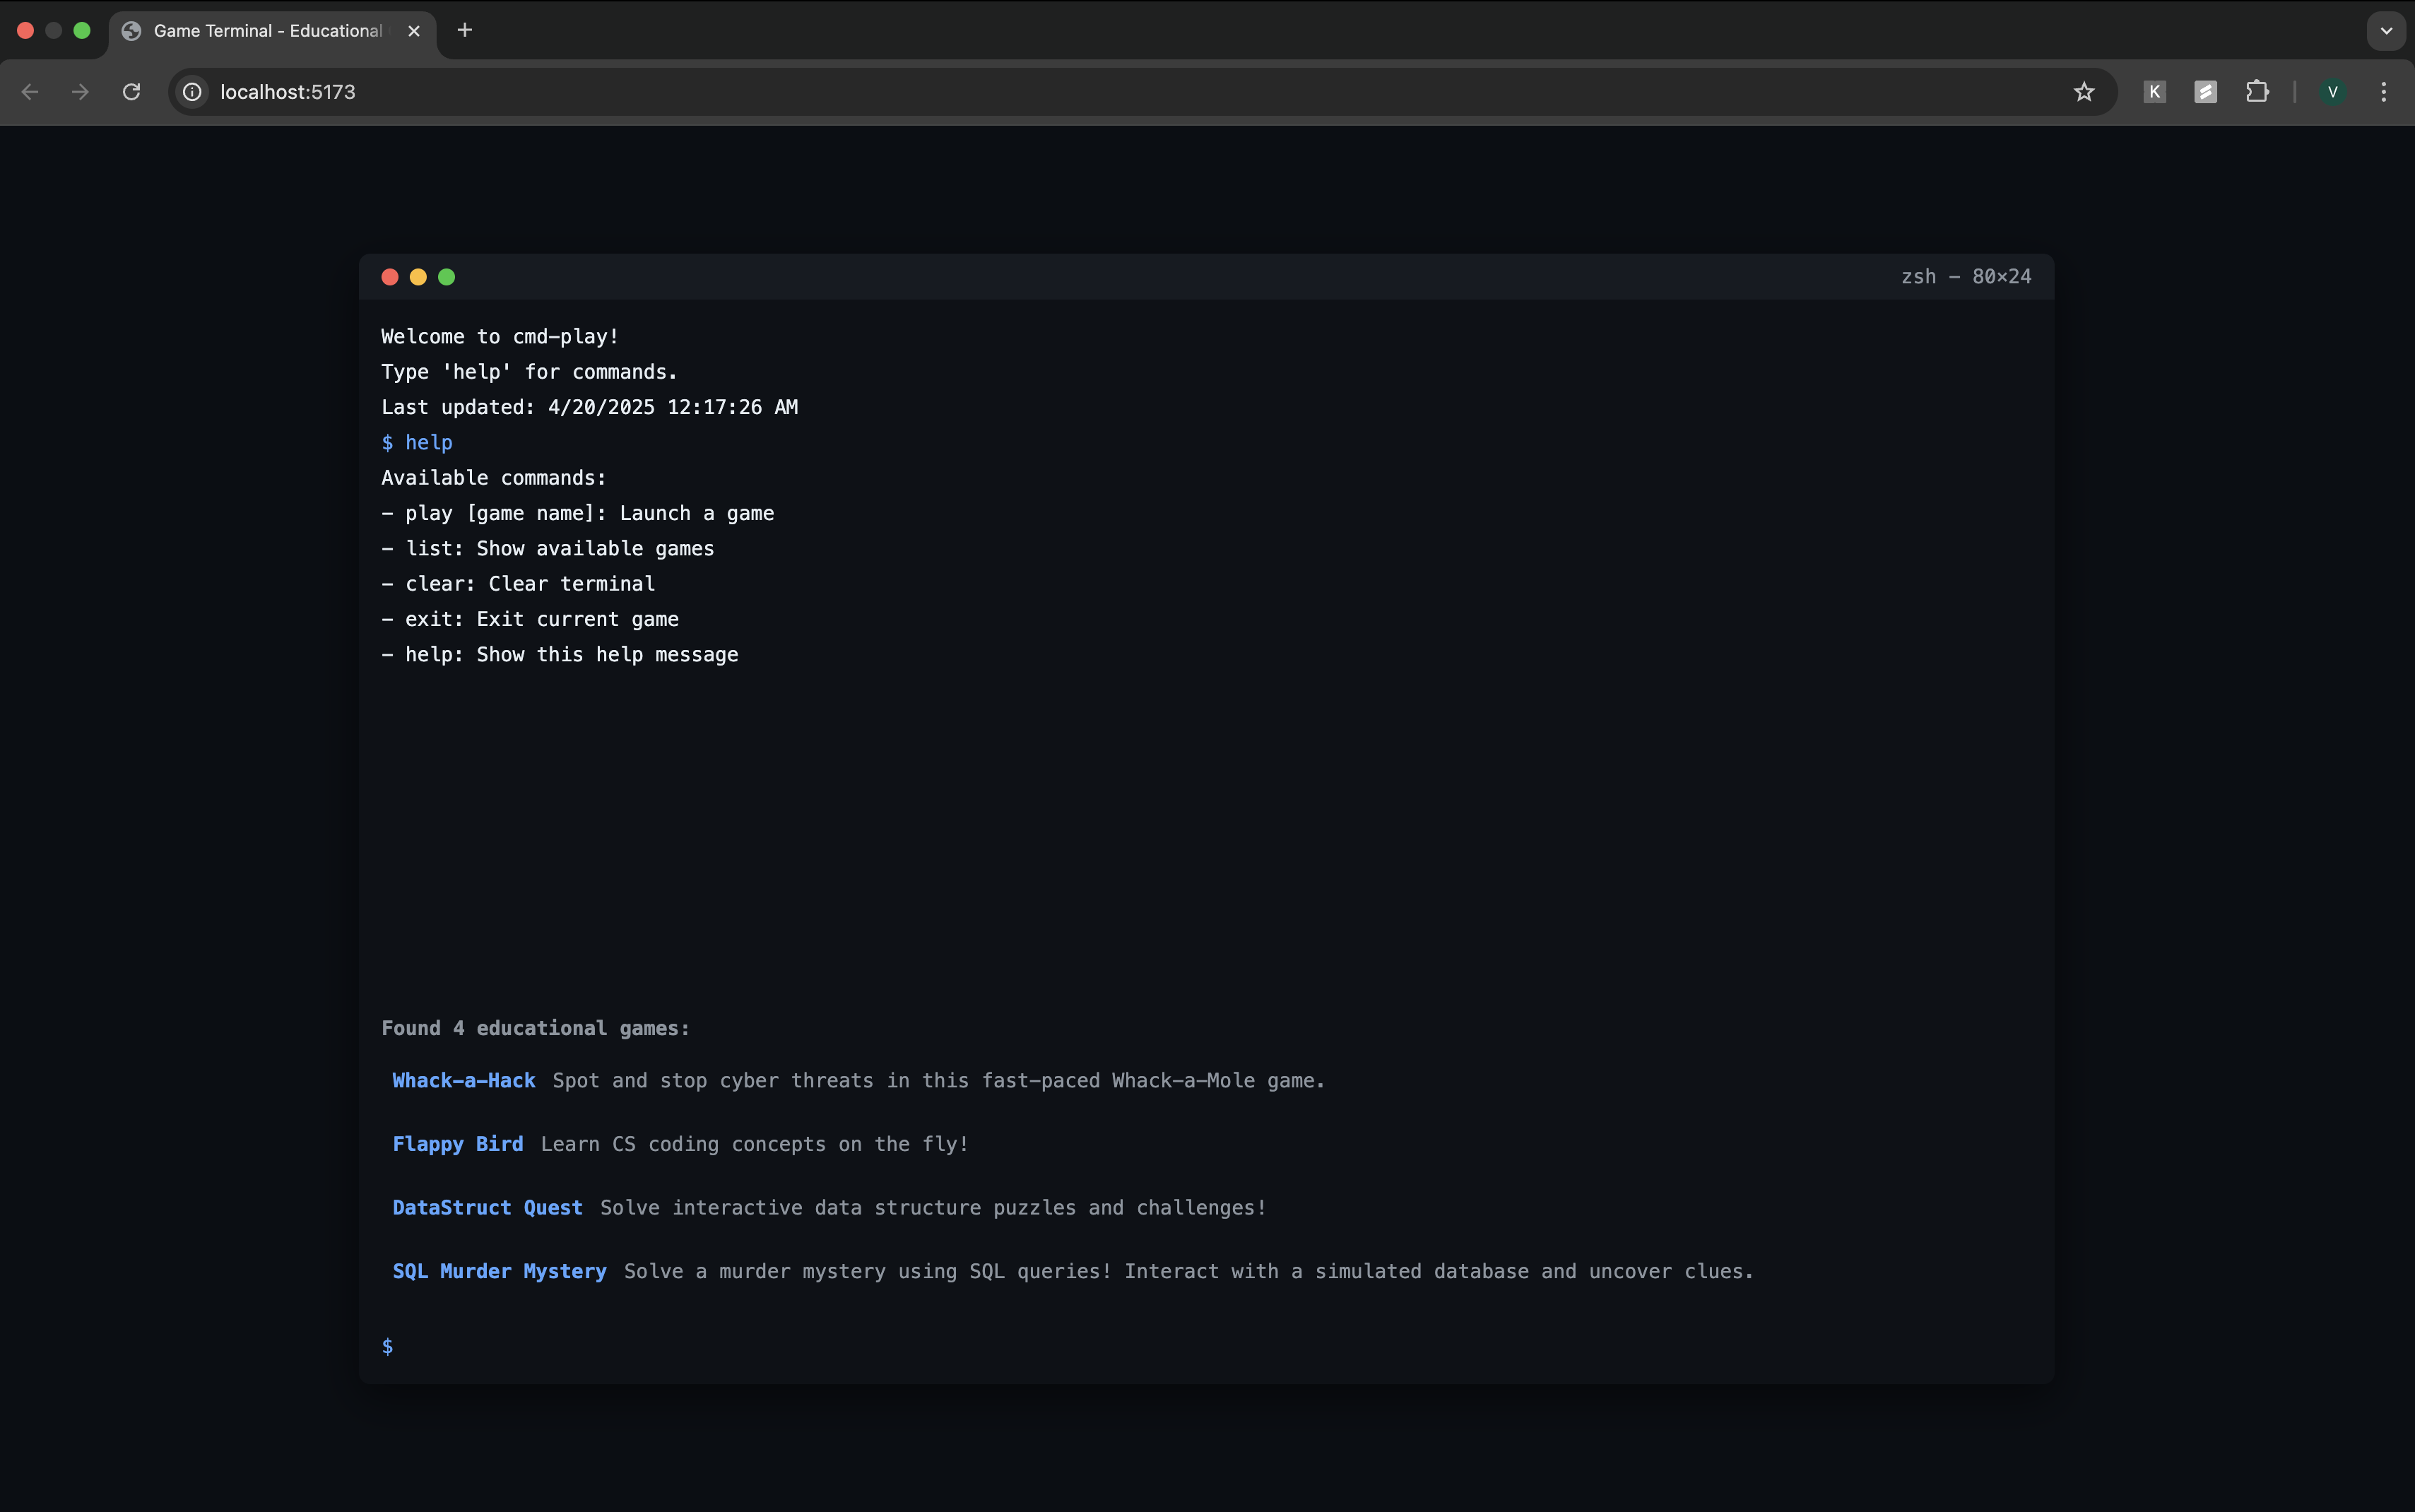
Task: Launch the Whack-a-Hack game link
Action: coord(463,1080)
